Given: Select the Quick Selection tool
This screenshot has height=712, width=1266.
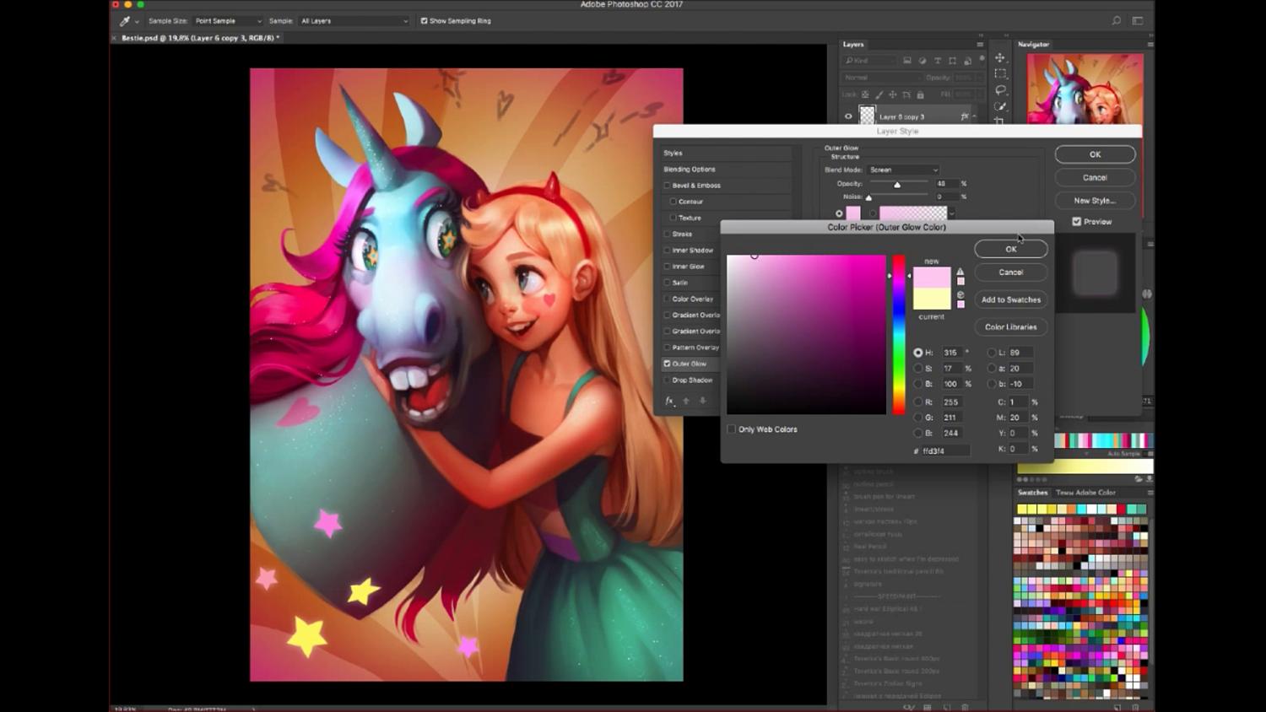Looking at the screenshot, I should [1000, 106].
